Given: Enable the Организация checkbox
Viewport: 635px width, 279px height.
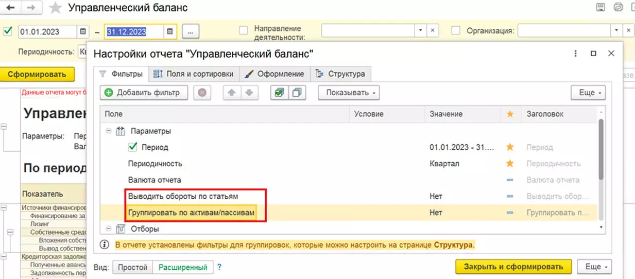Looking at the screenshot, I should pos(456,30).
